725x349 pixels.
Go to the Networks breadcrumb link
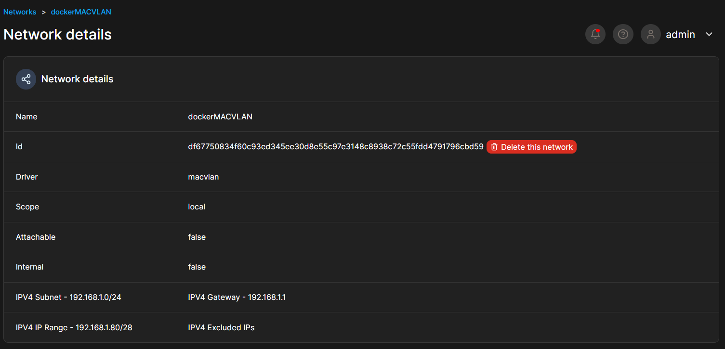pyautogui.click(x=20, y=12)
